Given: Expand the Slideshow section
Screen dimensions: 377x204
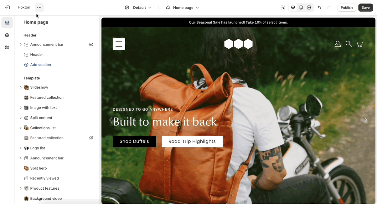Looking at the screenshot, I should [x=21, y=87].
